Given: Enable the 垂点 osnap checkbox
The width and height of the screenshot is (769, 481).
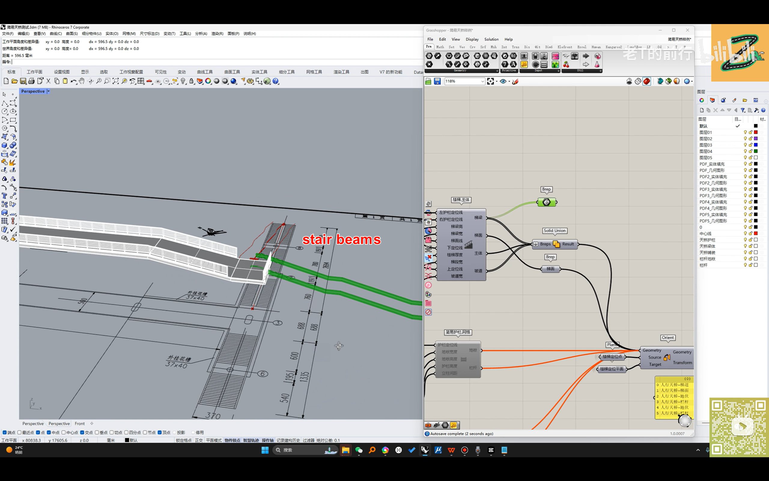Looking at the screenshot, I should (97, 432).
